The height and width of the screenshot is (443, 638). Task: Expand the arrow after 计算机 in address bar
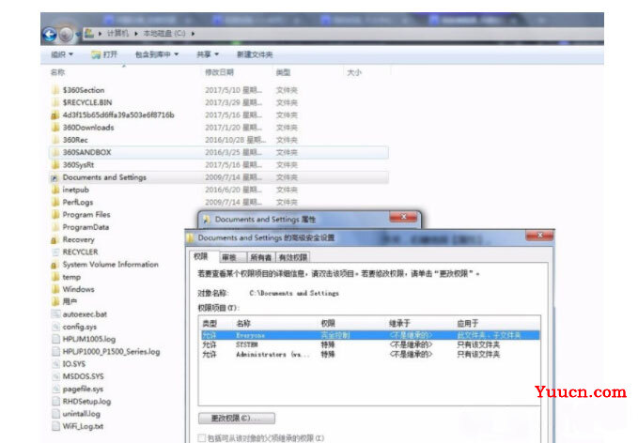136,34
